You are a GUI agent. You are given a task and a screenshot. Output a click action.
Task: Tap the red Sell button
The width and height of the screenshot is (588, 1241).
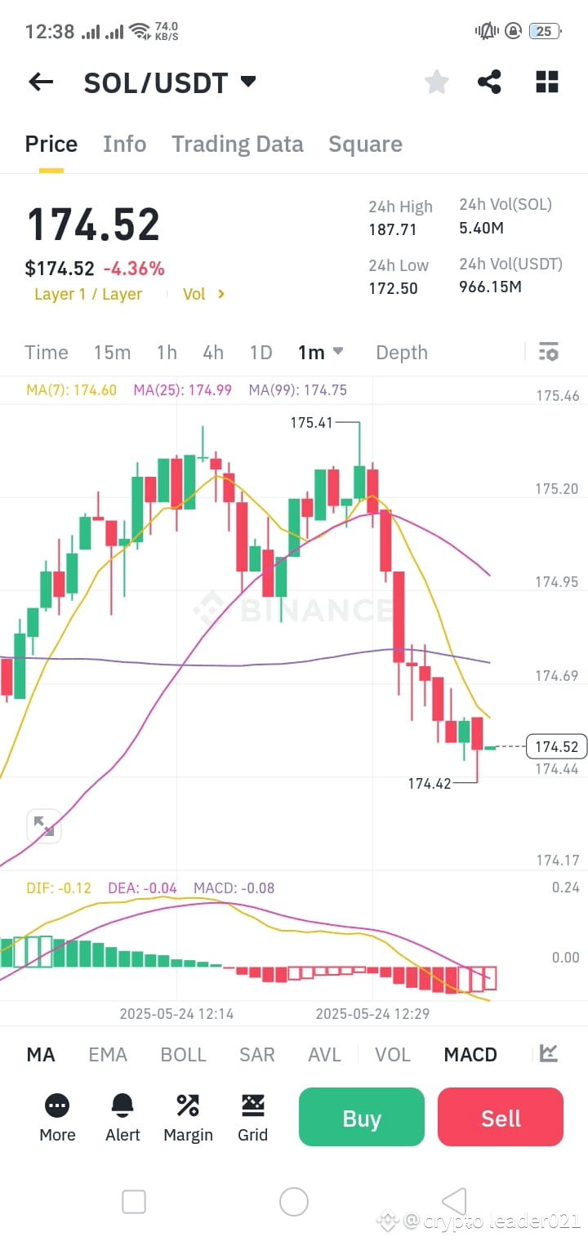tap(500, 1117)
